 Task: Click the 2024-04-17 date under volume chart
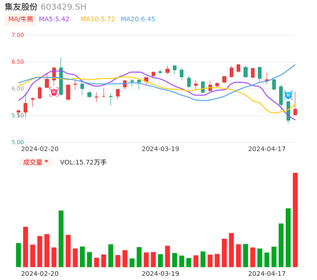click(267, 274)
